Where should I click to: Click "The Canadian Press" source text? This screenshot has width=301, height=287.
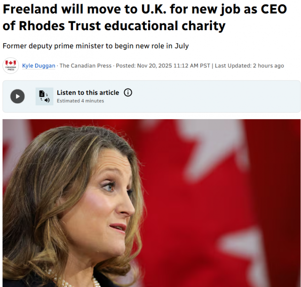tap(86, 66)
